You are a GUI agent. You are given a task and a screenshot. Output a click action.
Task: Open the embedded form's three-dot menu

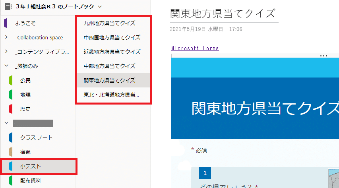[x=324, y=56]
